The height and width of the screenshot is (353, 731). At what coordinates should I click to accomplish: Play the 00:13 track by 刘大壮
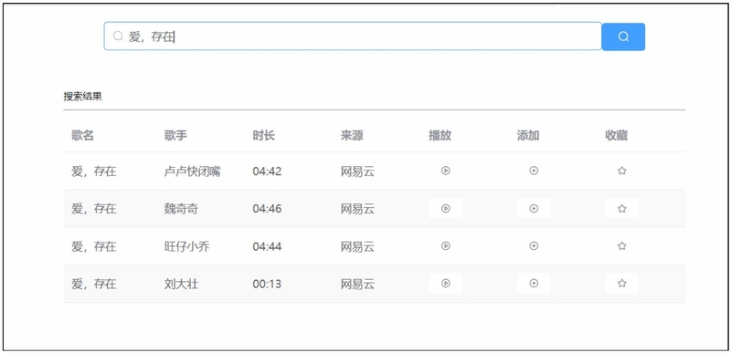[445, 284]
